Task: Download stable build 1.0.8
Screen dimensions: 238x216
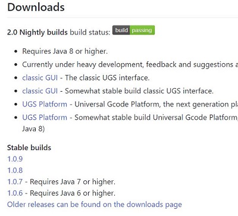Action: pos(15,170)
